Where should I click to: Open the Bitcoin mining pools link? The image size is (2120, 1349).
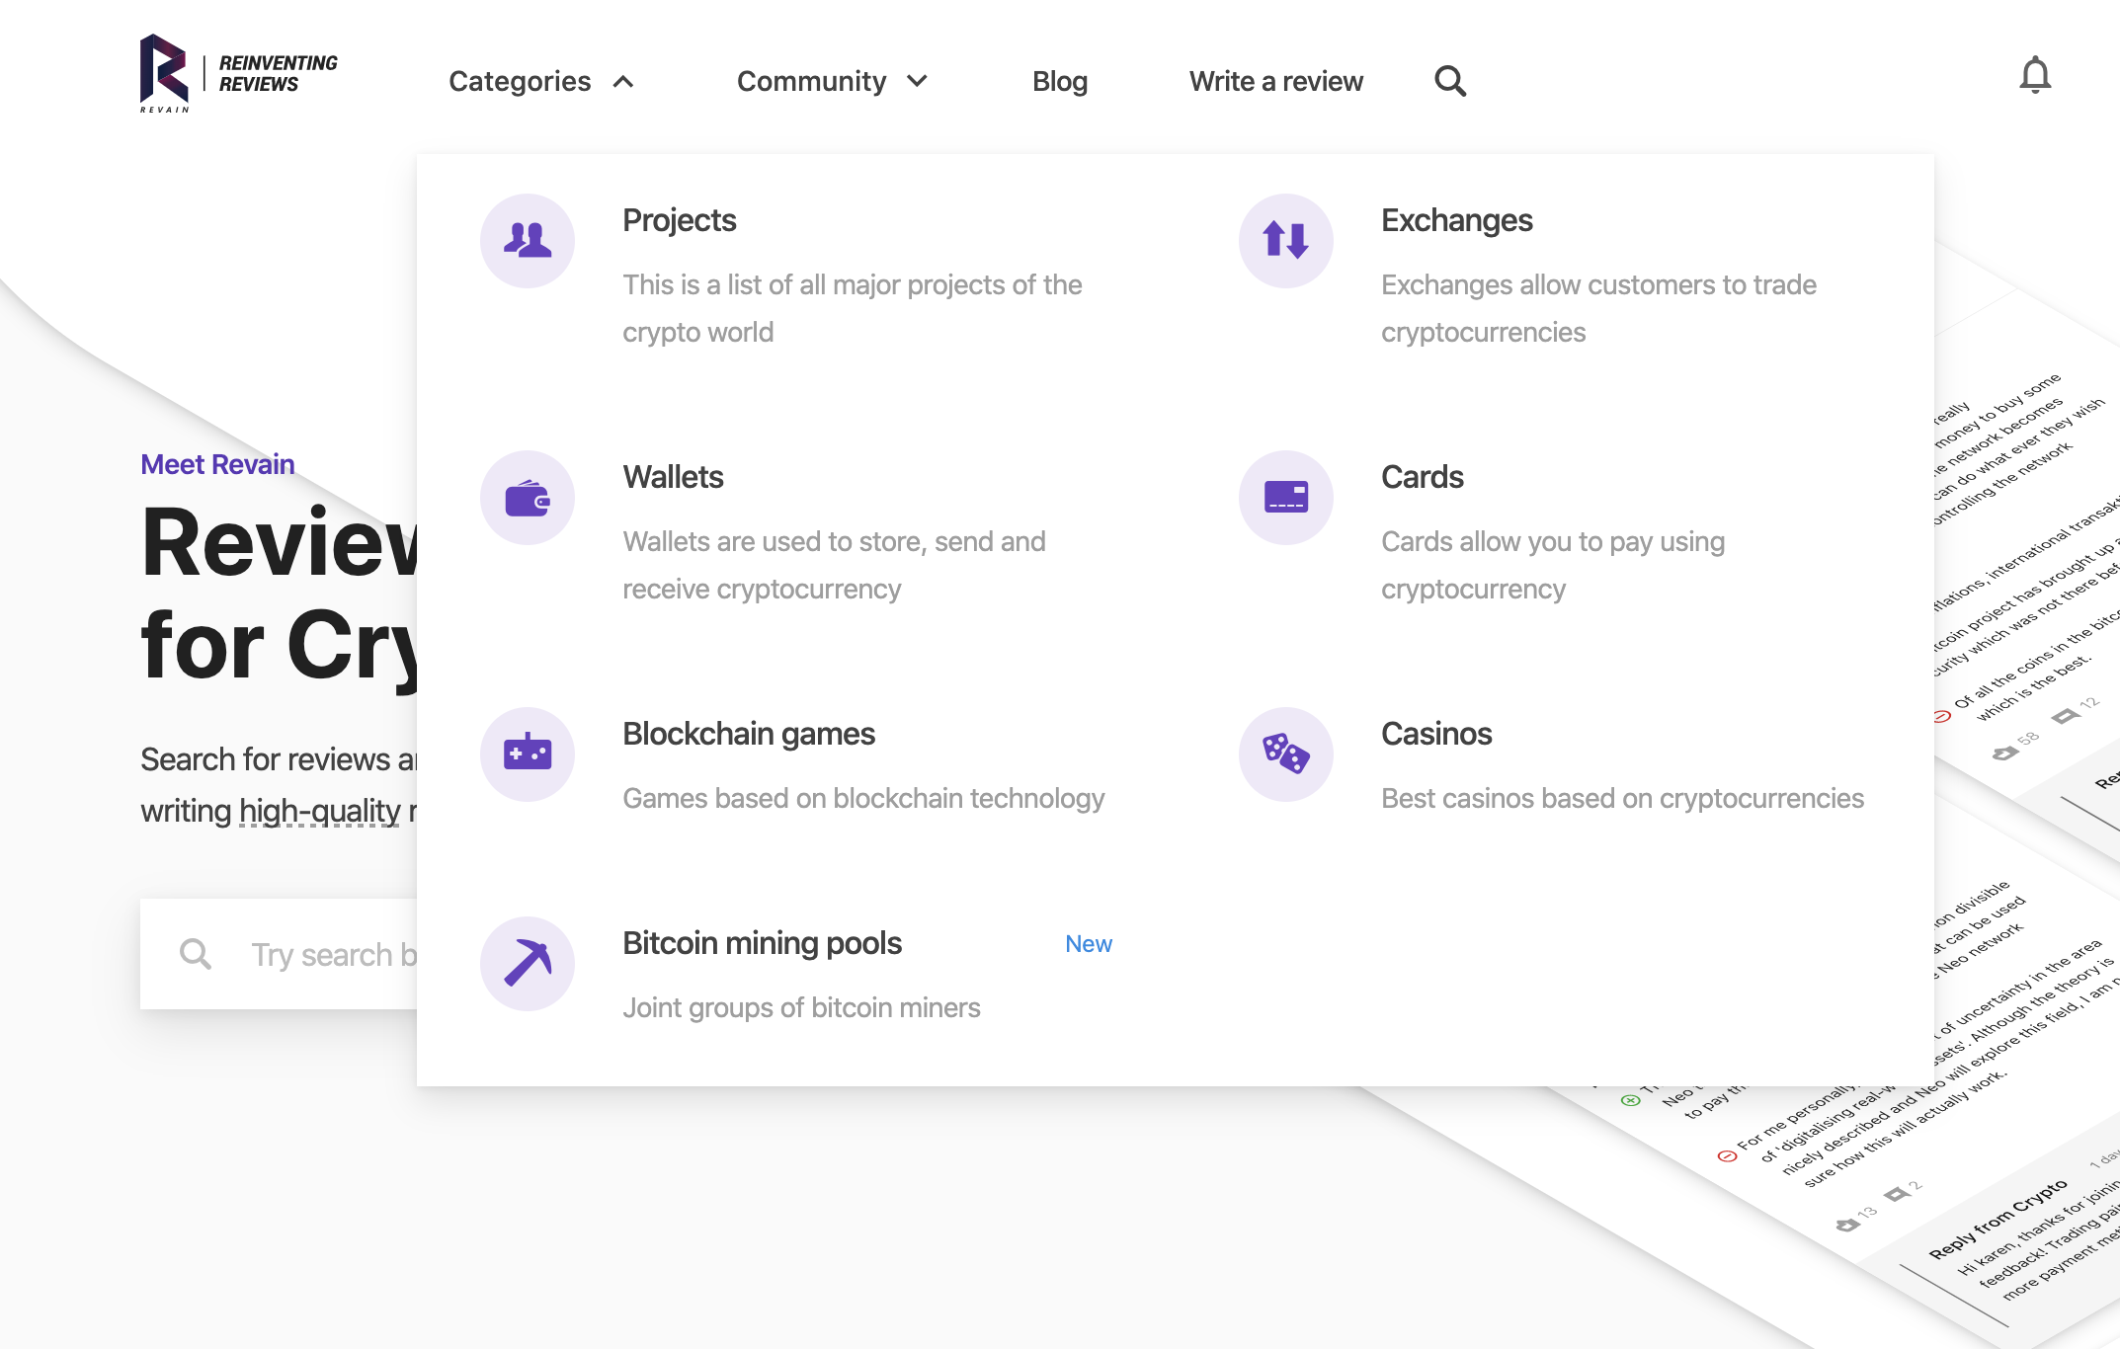[762, 943]
